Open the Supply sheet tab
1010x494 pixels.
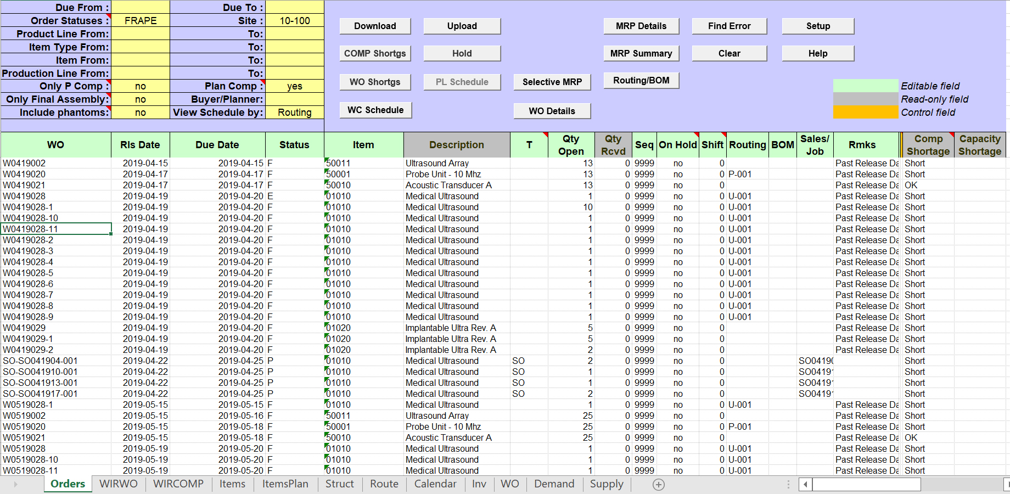606,484
